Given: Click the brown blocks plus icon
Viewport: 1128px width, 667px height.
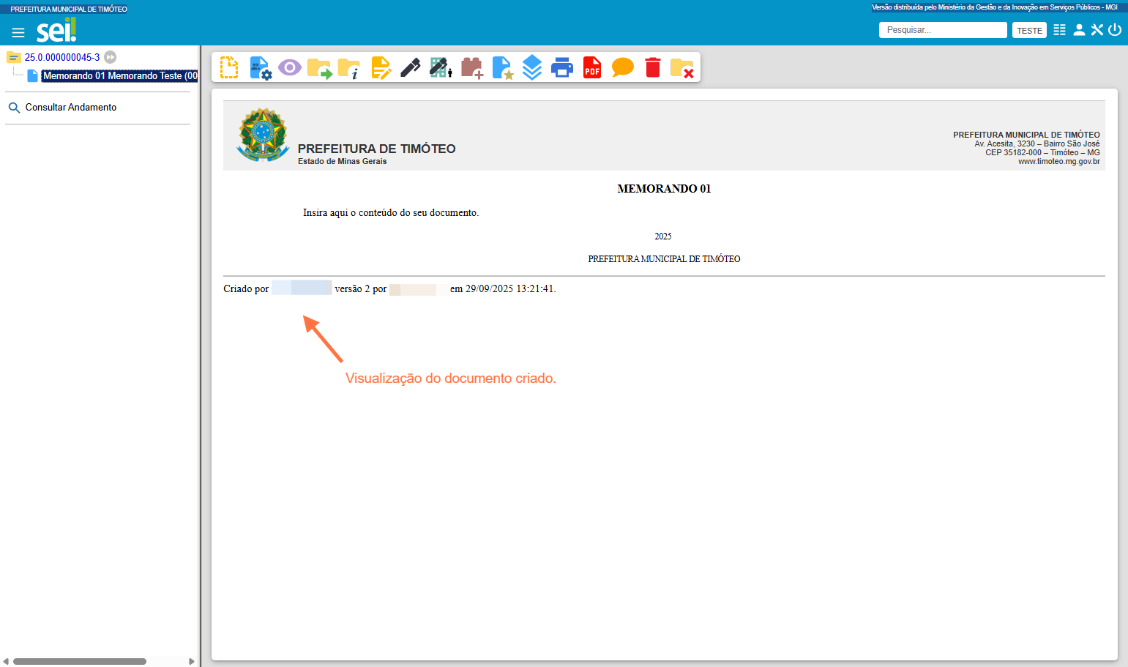Looking at the screenshot, I should (x=472, y=67).
